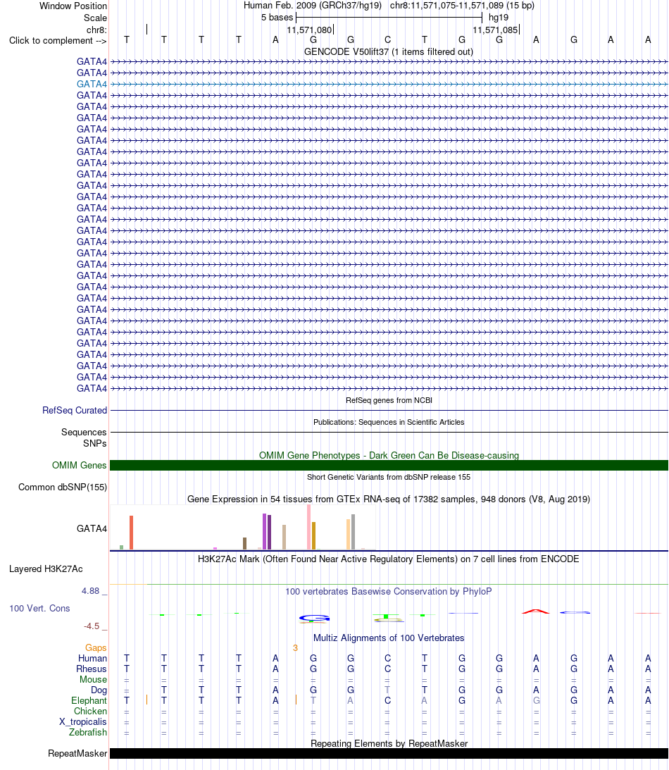Open the Multiz Alignments of 100 Vertebrates title

[x=389, y=638]
